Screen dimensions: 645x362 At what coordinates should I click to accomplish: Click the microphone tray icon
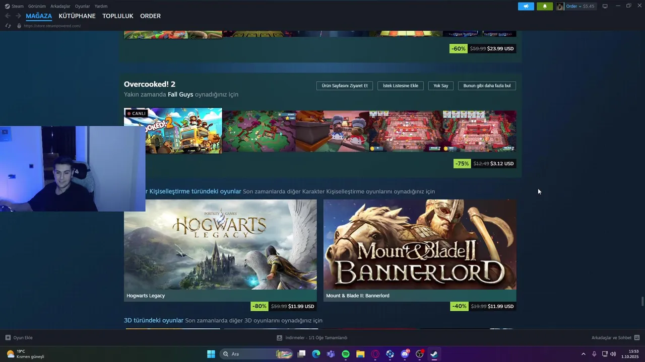pos(595,354)
